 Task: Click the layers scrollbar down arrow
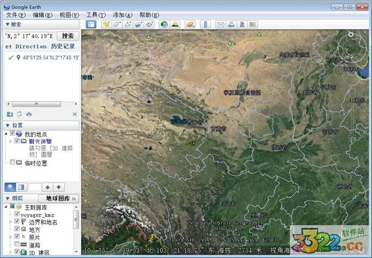point(76,251)
